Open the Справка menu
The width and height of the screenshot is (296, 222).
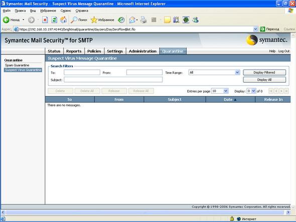82,11
